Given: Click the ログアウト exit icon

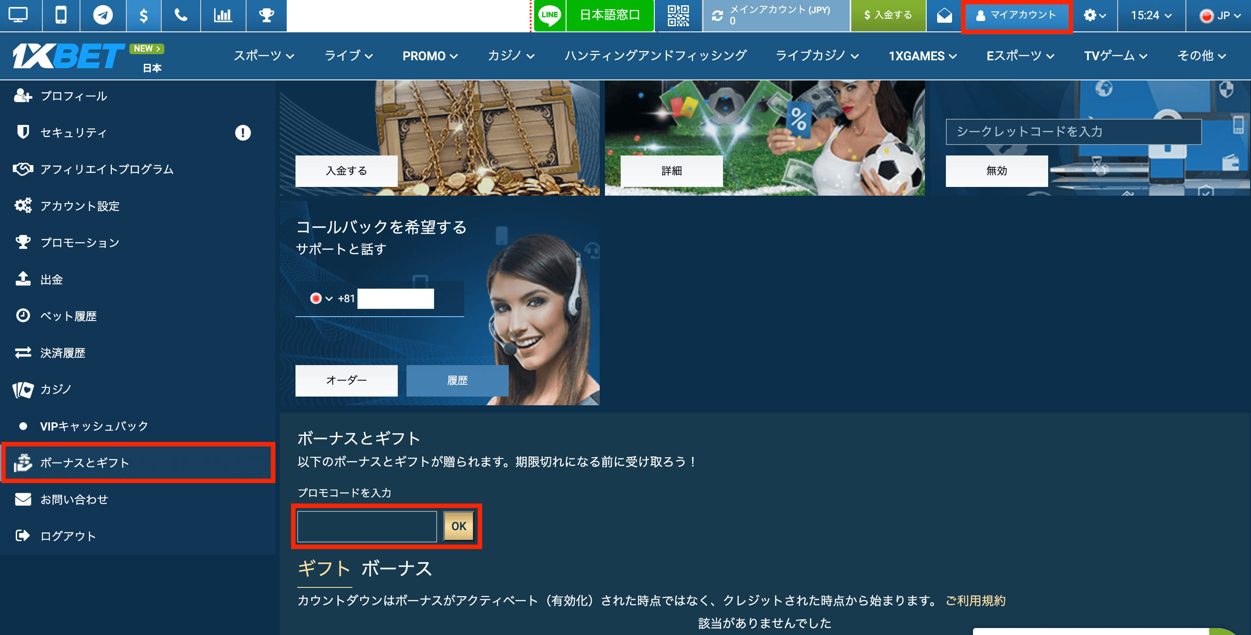Looking at the screenshot, I should tap(22, 536).
